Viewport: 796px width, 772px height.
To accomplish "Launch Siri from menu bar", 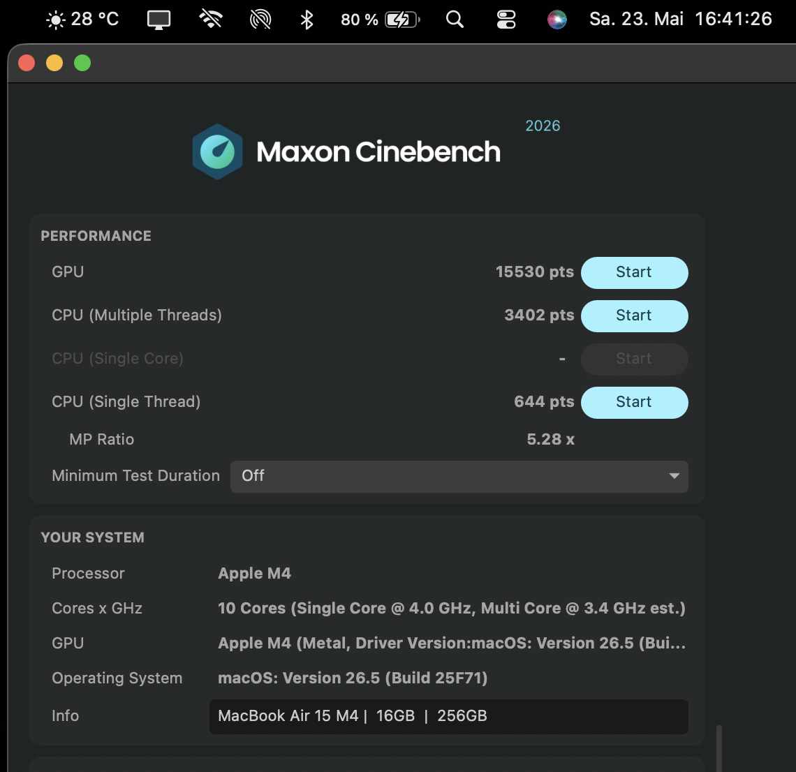I will [x=557, y=20].
